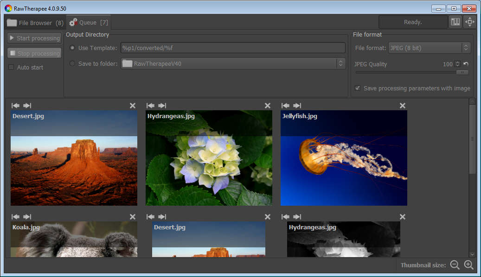The image size is (481, 277).
Task: Click the editor layout icon at top right
Action: [x=455, y=22]
